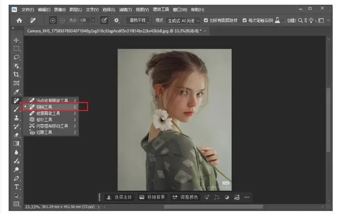The image size is (337, 214).
Task: Enable the add-mode plus circle button
Action: click(x=53, y=20)
